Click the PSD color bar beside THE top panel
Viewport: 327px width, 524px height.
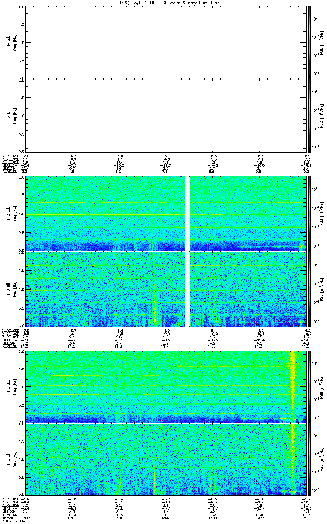309,386
